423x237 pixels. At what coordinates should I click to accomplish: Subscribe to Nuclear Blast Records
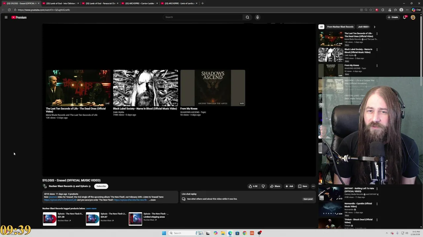click(101, 186)
